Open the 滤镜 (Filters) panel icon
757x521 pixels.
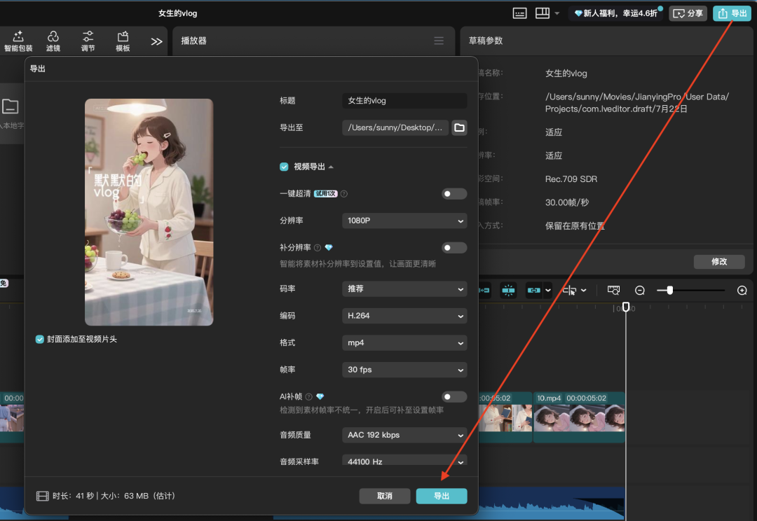[x=53, y=41]
